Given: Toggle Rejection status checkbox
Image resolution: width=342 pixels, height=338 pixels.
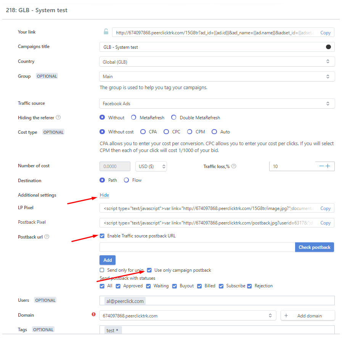Looking at the screenshot, I should point(249,286).
